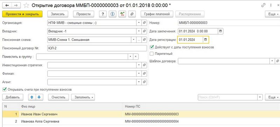The image size is (280, 127).
Task: Open the Вкладчик record with open icon
Action: [x=144, y=31]
